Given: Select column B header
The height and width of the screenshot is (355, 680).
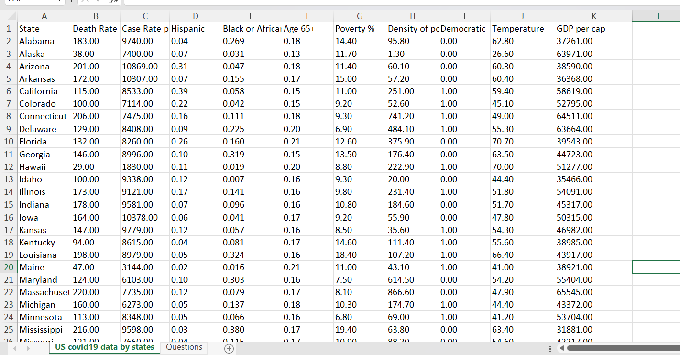Looking at the screenshot, I should pos(96,16).
